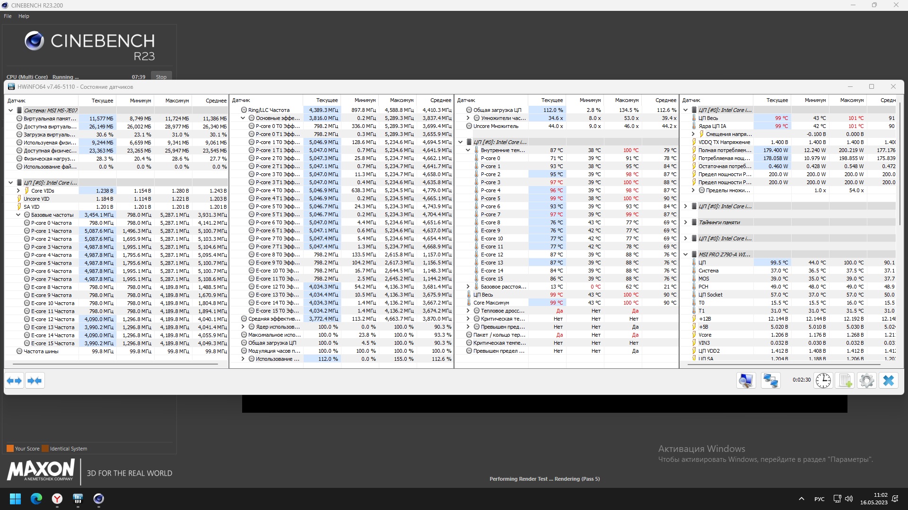Viewport: 908px width, 510px height.
Task: Collapse the Внутренние температуры node
Action: coord(468,150)
